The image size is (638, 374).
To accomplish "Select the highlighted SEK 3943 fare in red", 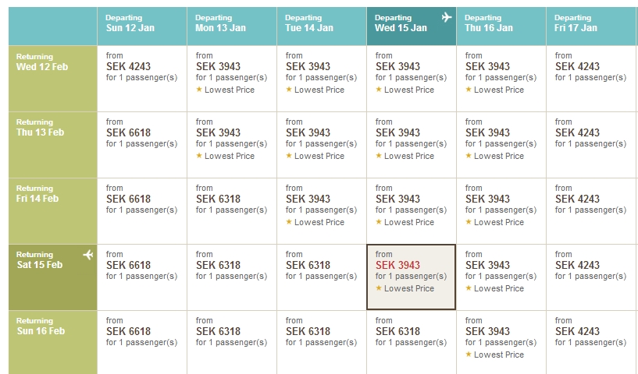I will pos(397,265).
